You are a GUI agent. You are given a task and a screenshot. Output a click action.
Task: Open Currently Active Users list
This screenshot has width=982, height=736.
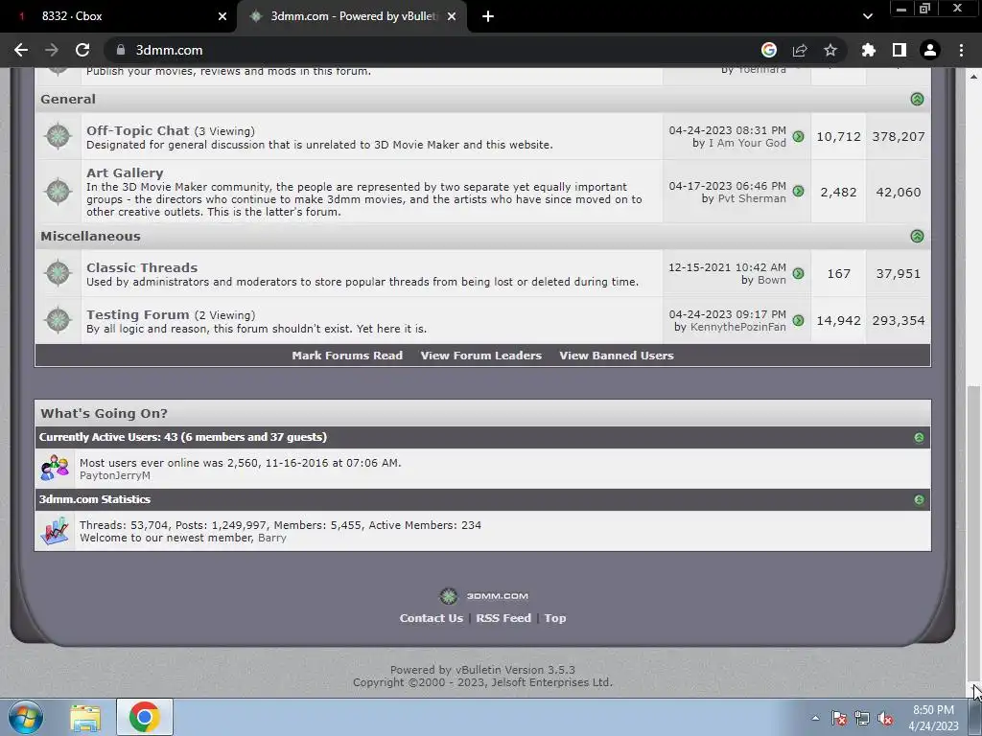click(x=183, y=437)
